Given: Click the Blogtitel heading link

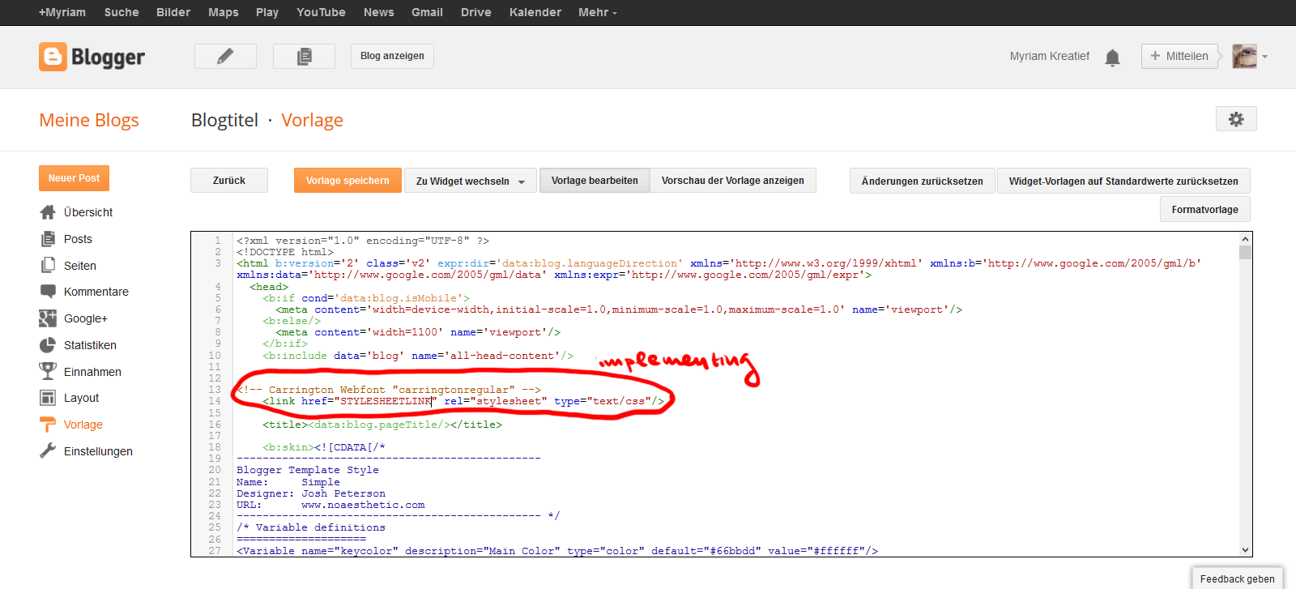Looking at the screenshot, I should click(224, 120).
